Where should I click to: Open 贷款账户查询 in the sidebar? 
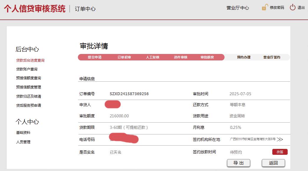coord(27,69)
